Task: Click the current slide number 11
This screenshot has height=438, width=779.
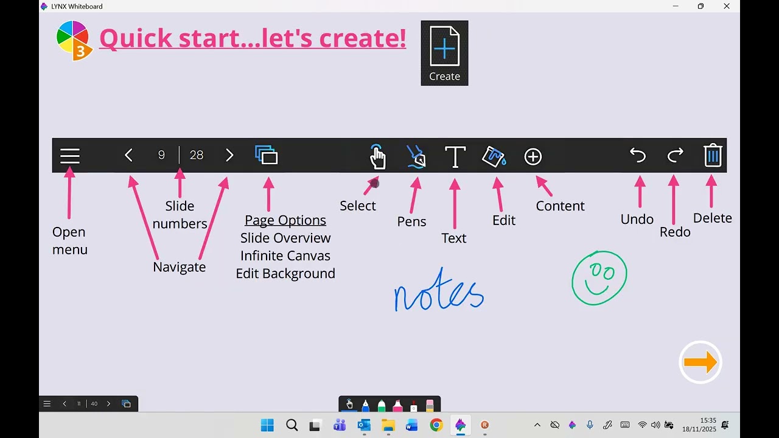Action: pos(79,403)
